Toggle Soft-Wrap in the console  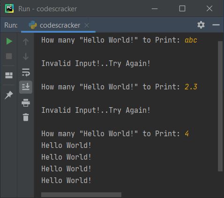(26, 73)
